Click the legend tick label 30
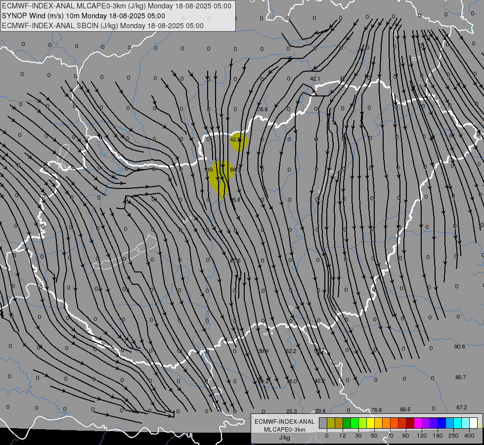This screenshot has height=445, width=484. point(358,436)
